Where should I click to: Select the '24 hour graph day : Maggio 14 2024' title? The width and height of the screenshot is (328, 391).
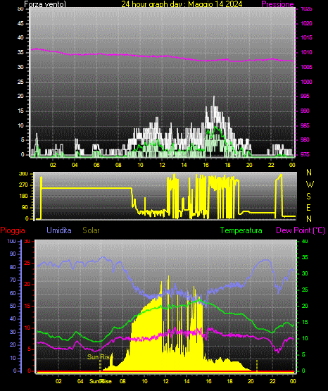coord(182,4)
